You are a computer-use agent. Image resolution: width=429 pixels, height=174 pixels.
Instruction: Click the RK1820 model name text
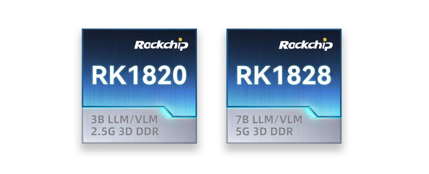(139, 75)
